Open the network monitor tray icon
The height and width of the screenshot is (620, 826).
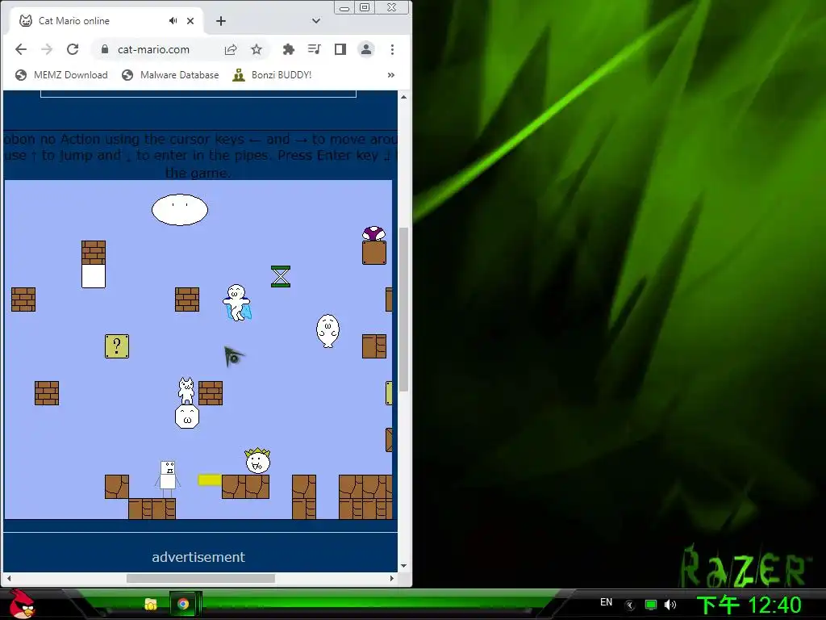651,605
